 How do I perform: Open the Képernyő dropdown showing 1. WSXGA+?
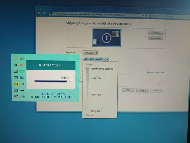[x=90, y=53]
